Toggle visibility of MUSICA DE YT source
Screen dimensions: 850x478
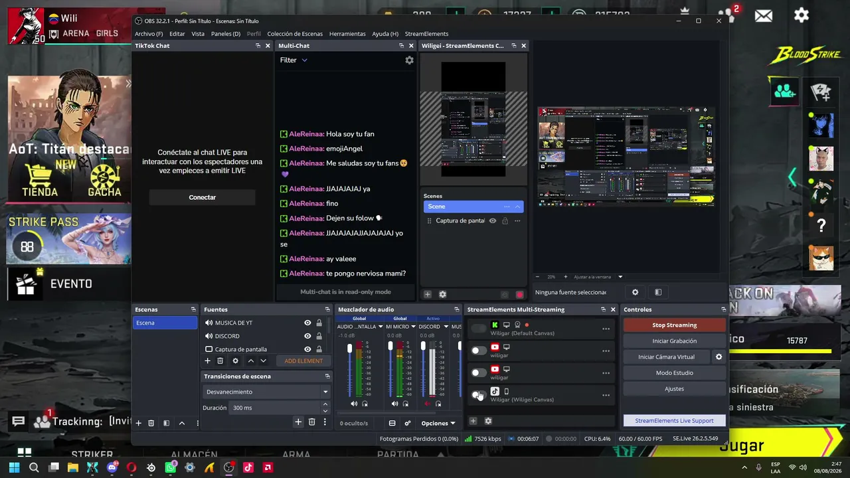[x=307, y=323]
